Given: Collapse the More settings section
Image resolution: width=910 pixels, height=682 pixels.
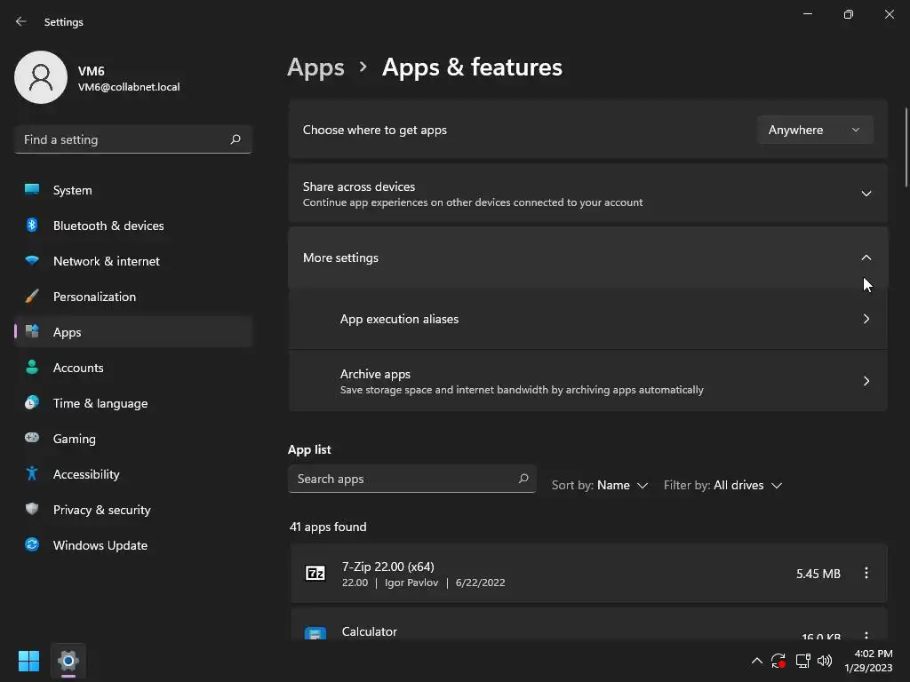Looking at the screenshot, I should tap(866, 258).
